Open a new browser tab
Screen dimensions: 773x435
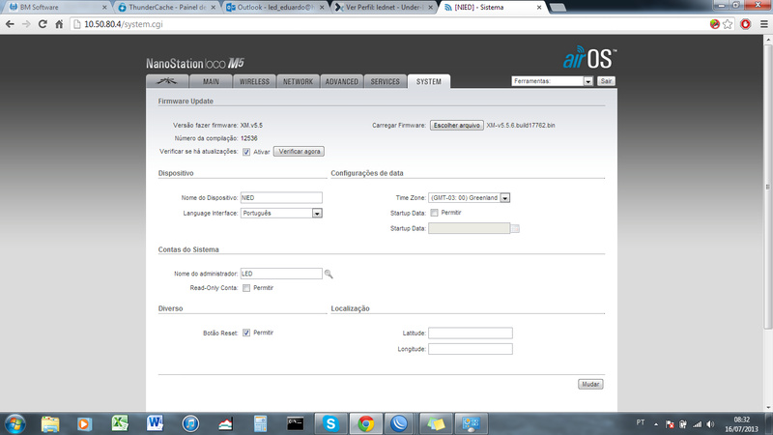tap(558, 8)
